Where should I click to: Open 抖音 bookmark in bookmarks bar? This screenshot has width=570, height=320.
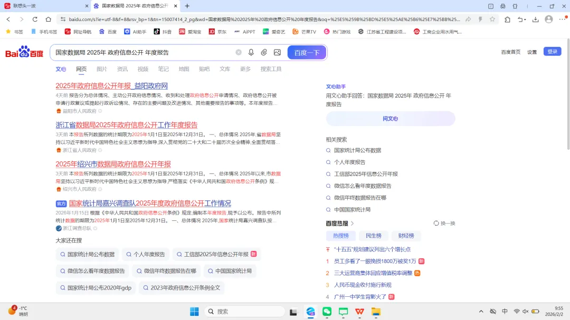pos(163,32)
